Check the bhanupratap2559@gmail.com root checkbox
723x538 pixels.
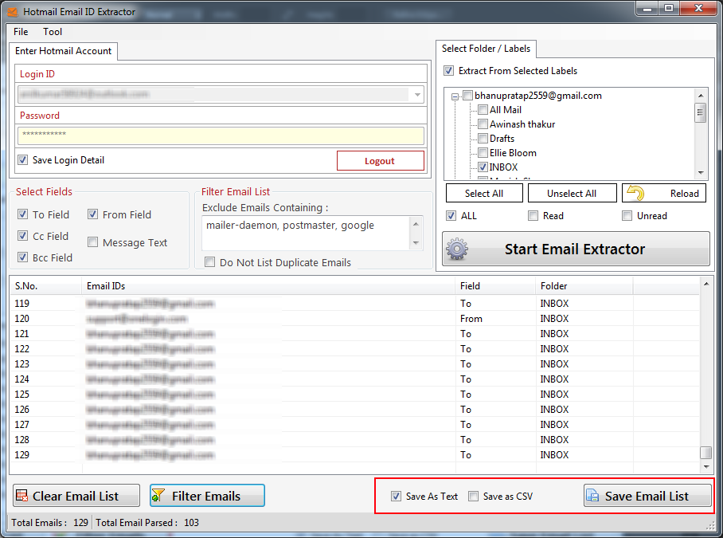coord(468,96)
